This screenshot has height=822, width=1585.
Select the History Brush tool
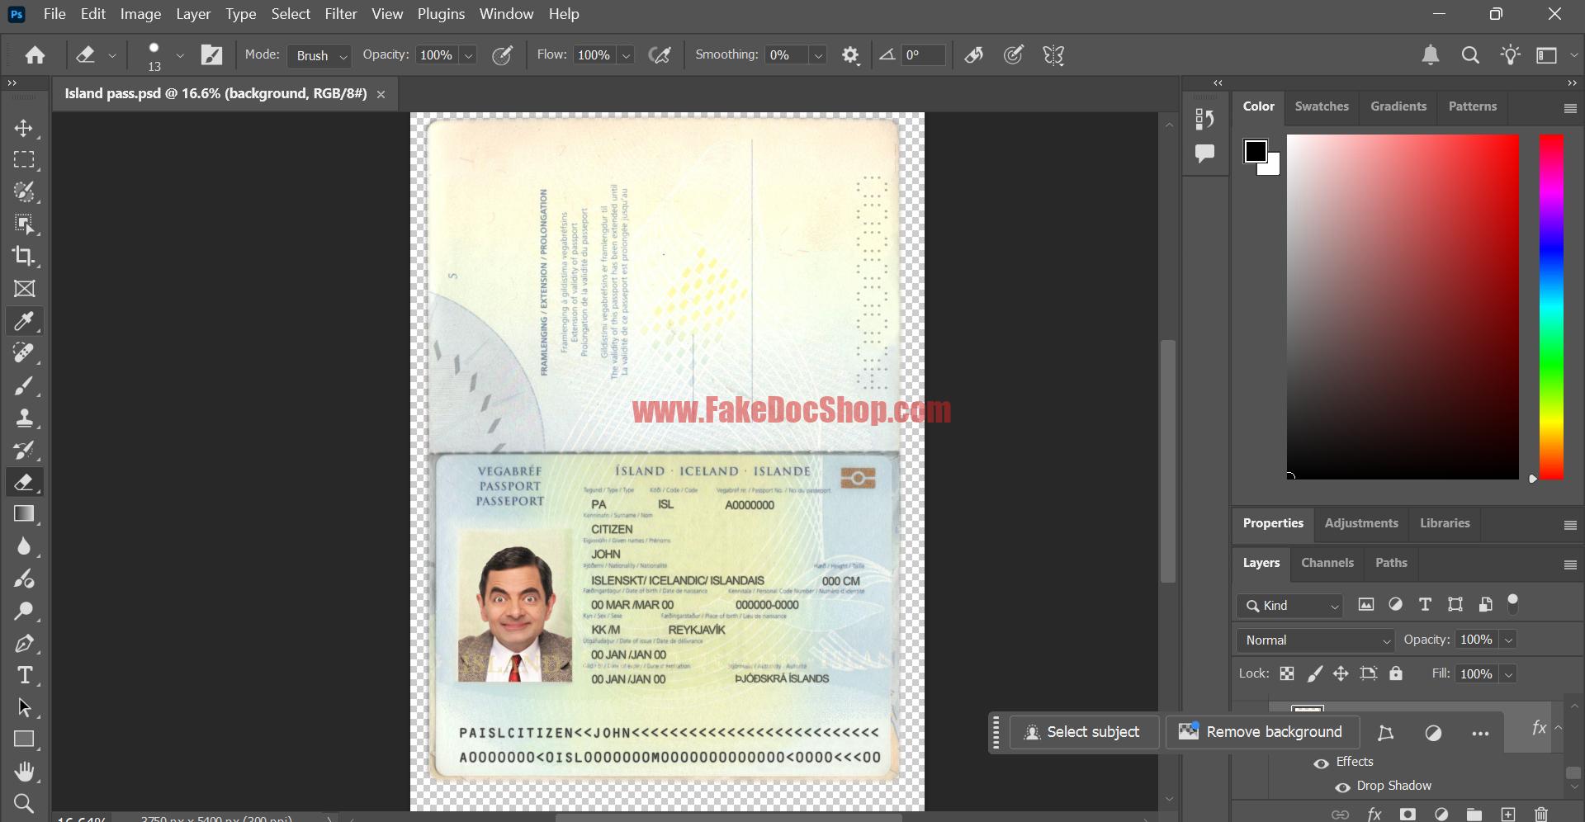pos(24,450)
